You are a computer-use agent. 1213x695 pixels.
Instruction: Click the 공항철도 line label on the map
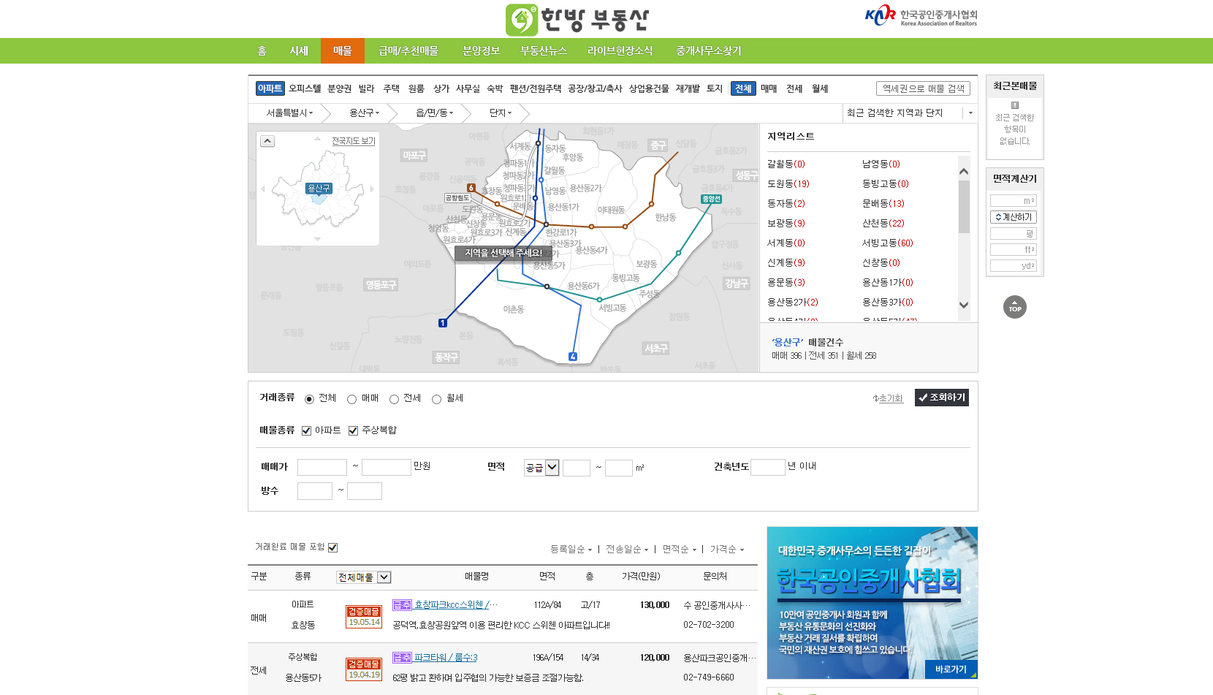457,198
